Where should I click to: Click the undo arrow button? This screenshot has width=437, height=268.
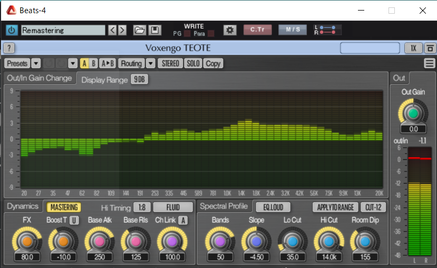click(48, 64)
